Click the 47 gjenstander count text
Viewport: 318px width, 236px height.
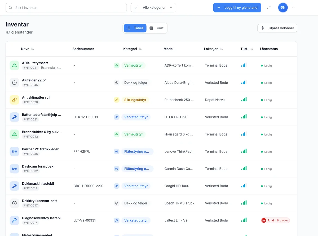pyautogui.click(x=19, y=32)
